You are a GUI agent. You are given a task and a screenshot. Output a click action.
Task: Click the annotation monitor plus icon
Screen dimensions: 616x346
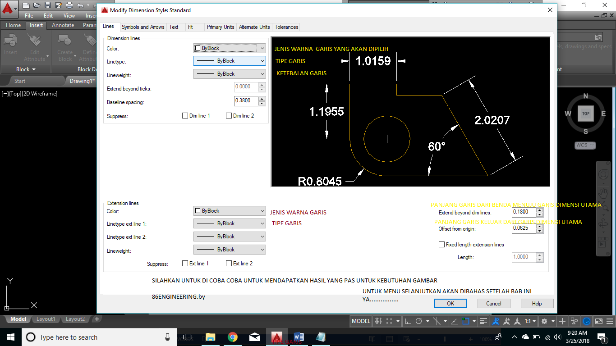pyautogui.click(x=562, y=321)
